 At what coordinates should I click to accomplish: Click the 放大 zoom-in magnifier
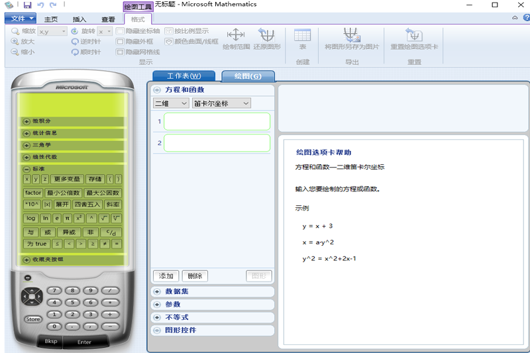(x=15, y=41)
